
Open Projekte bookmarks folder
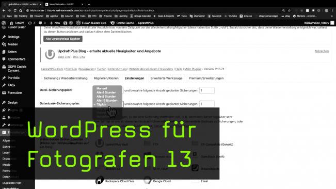(x=105, y=16)
